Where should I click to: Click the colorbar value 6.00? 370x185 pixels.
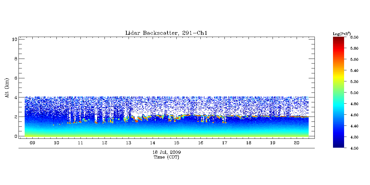[x=354, y=37]
